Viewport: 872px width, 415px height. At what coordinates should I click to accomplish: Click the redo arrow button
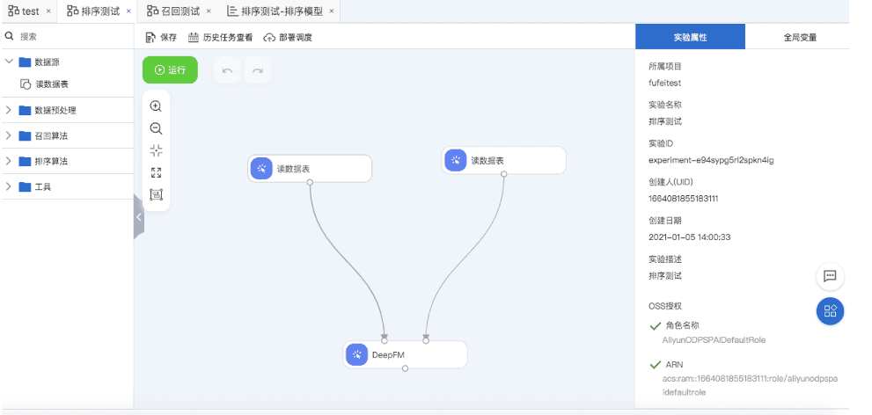click(258, 70)
